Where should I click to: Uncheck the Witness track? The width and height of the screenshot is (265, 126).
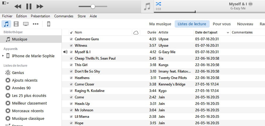(x=71, y=46)
